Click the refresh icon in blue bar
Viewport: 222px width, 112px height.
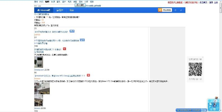coord(175,10)
